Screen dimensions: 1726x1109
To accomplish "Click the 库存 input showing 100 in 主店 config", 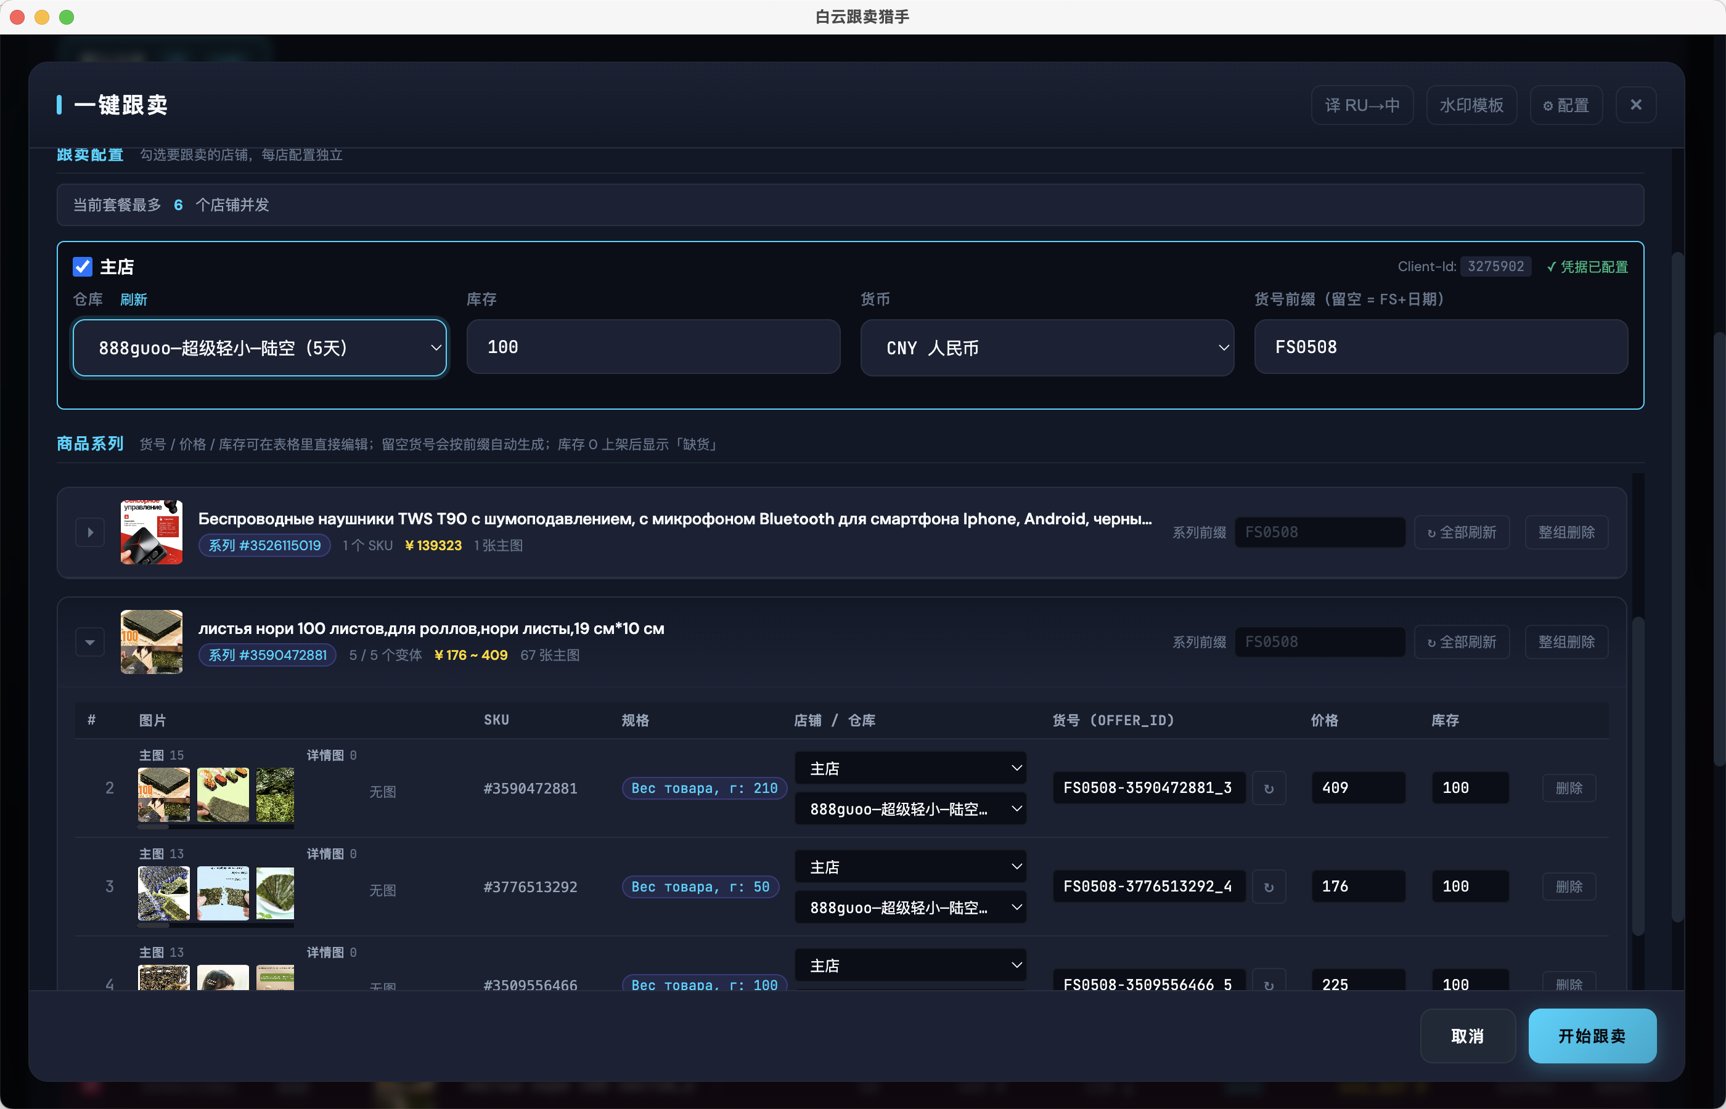I will (653, 347).
